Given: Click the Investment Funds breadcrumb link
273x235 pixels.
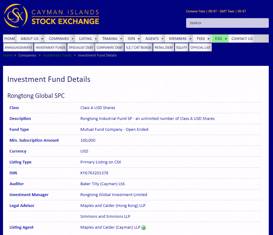Looking at the screenshot, I should tap(57, 55).
